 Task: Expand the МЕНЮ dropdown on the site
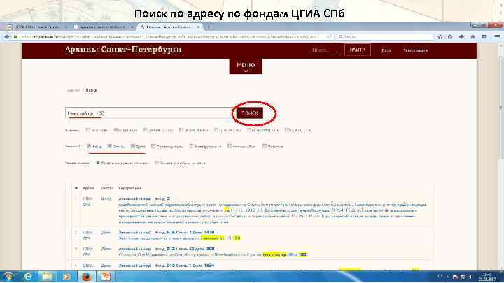246,66
